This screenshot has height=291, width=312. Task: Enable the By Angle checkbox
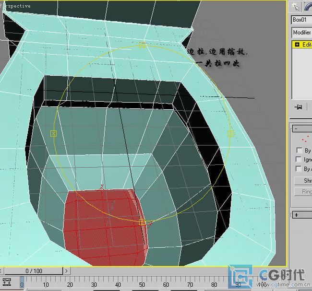point(299,169)
